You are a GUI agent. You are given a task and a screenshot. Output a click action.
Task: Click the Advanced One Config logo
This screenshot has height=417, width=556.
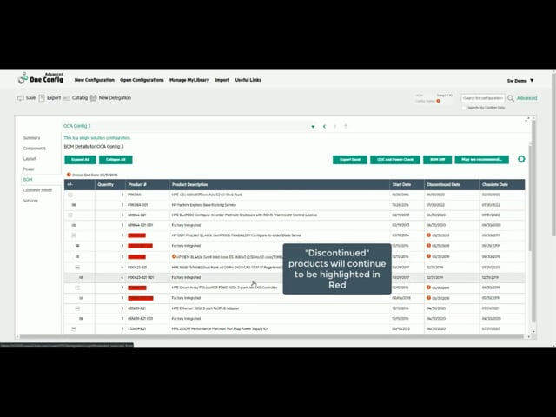pyautogui.click(x=41, y=78)
